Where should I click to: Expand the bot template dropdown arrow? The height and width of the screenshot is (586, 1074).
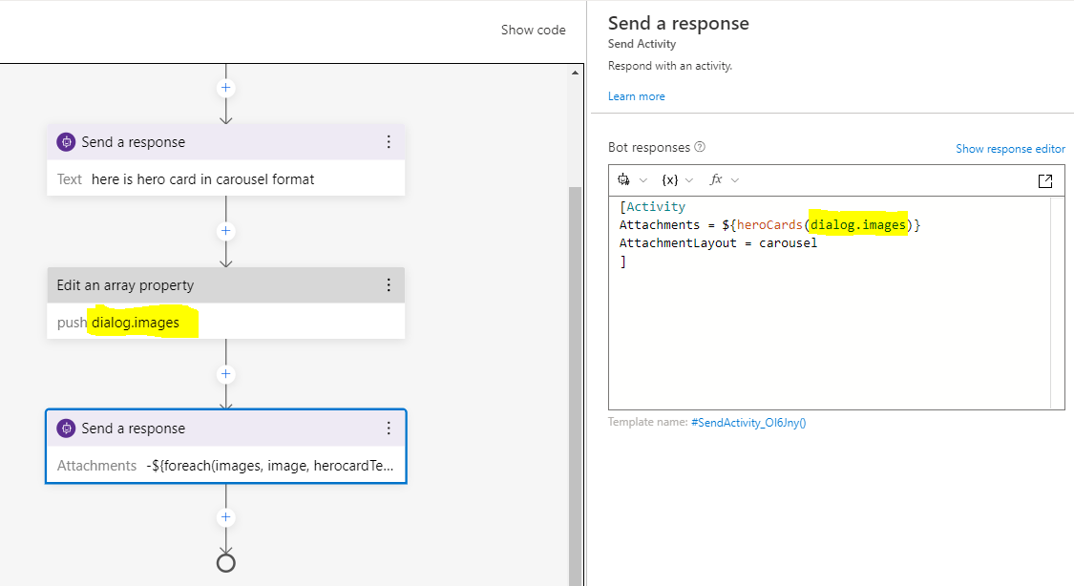tap(642, 180)
